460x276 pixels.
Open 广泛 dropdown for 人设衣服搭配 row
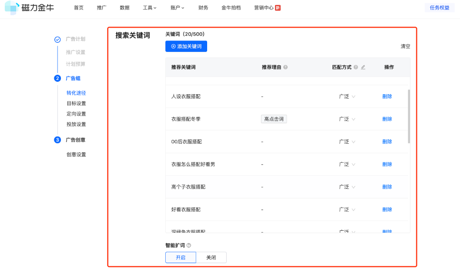pyautogui.click(x=346, y=96)
